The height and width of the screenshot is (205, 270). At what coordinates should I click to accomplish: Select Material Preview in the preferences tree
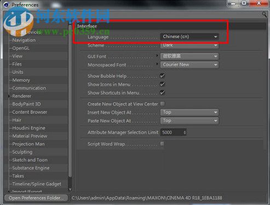coord(30,136)
